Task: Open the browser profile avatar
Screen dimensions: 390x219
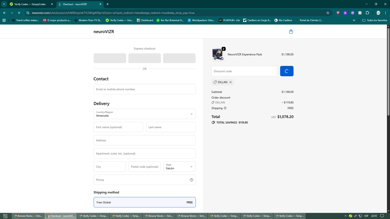Action: click(378, 13)
